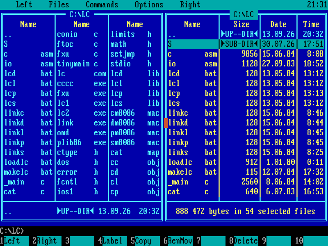Screen dimensions: 328x246
Task: Select the omd exe file
Action: click(x=82, y=132)
